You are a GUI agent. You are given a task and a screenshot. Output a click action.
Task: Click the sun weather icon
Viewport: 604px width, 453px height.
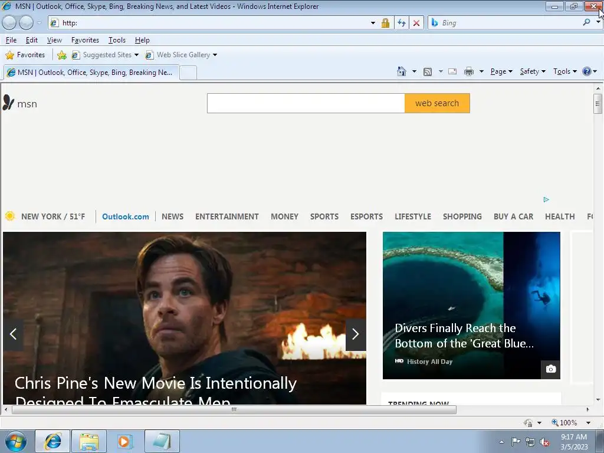click(10, 216)
